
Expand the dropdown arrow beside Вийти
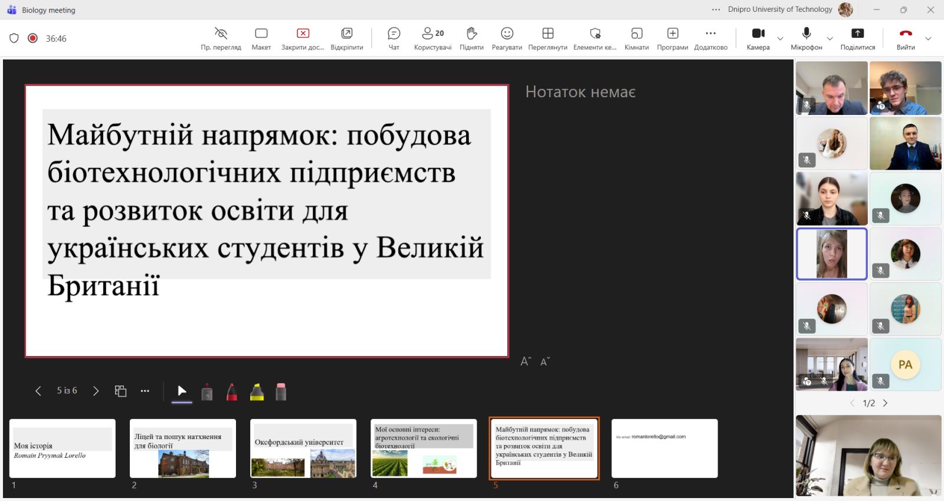tap(928, 39)
